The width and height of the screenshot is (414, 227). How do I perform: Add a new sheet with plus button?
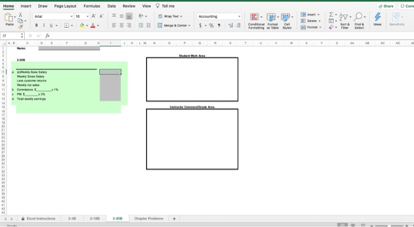pos(174,219)
